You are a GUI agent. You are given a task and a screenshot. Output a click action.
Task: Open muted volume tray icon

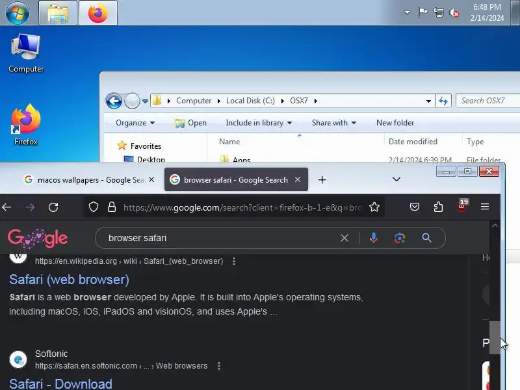(454, 13)
